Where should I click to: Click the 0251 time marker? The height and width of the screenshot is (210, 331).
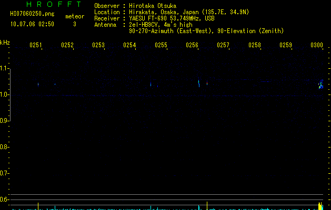[36, 45]
